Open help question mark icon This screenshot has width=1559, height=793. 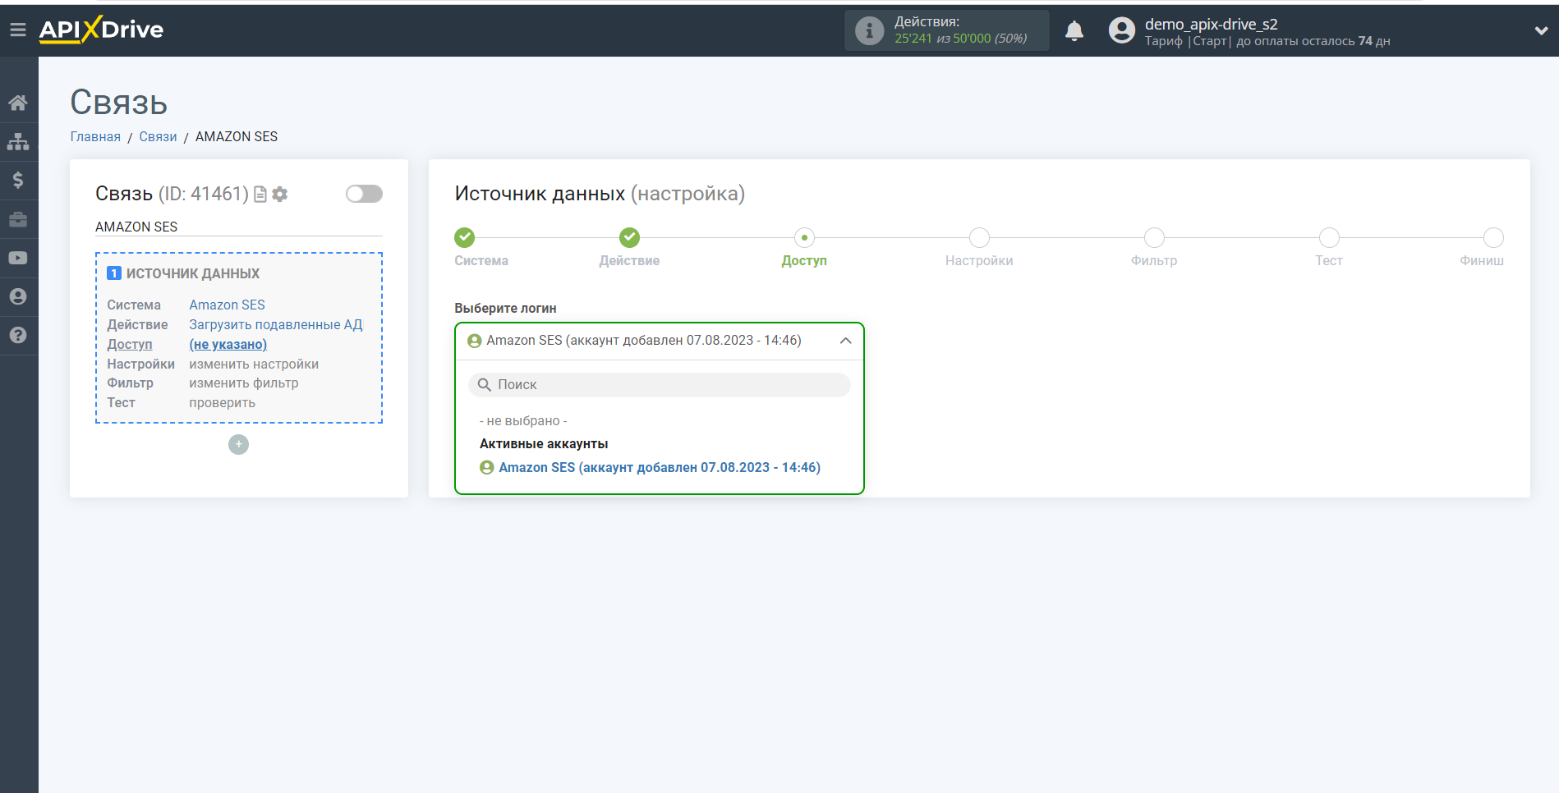coord(18,335)
